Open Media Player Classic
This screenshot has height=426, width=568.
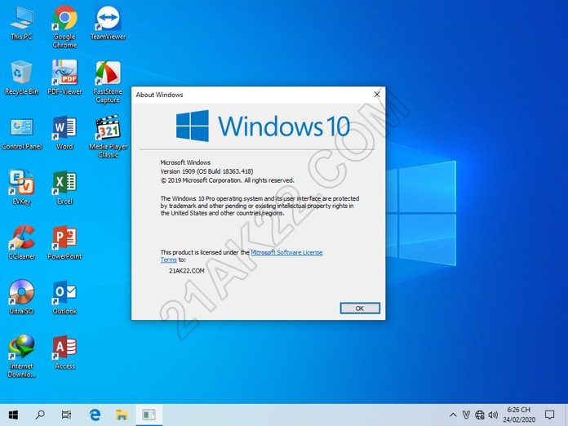click(108, 137)
